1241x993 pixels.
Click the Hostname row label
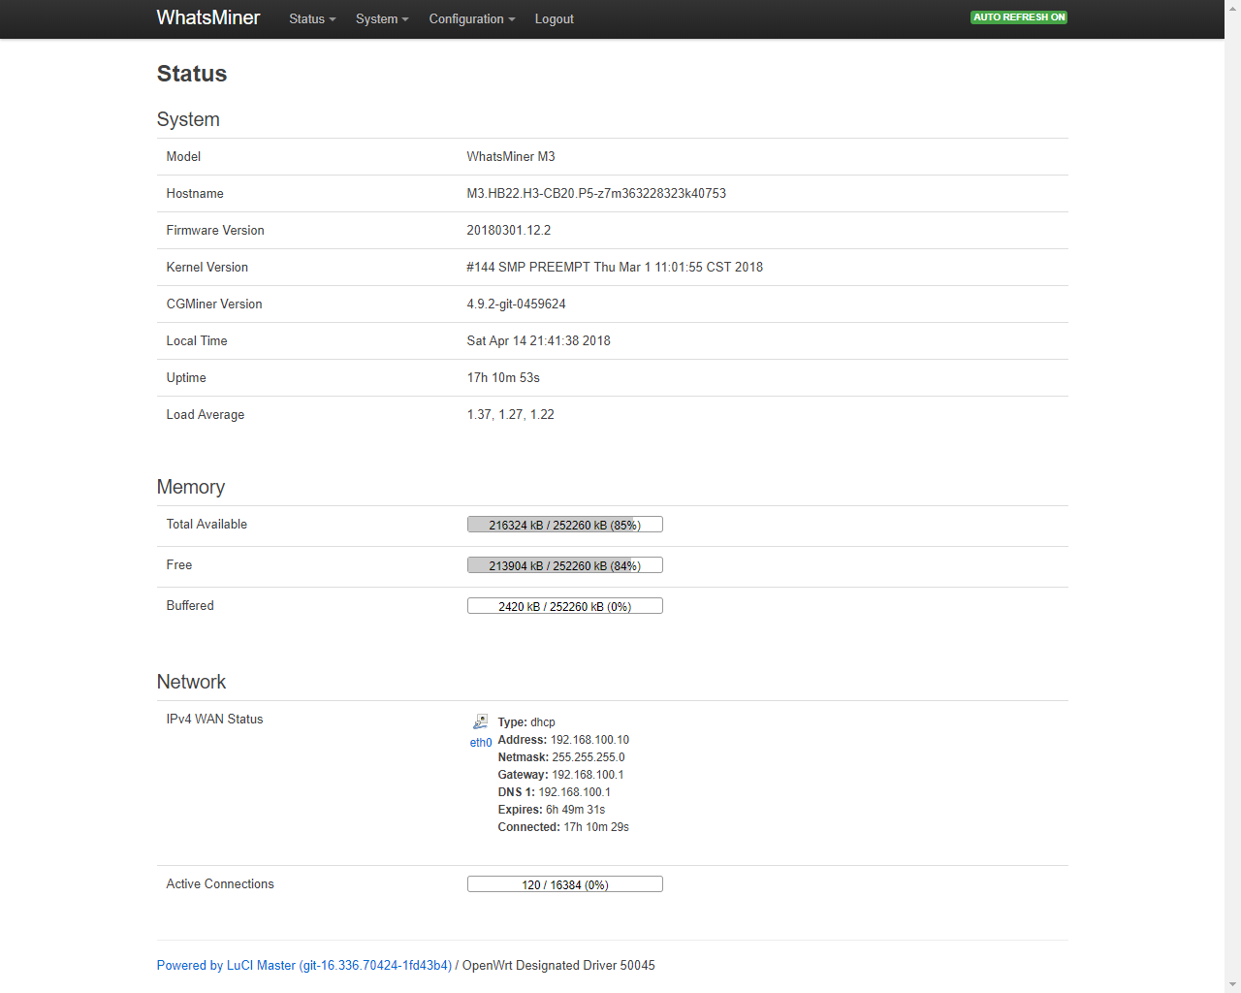pyautogui.click(x=195, y=193)
